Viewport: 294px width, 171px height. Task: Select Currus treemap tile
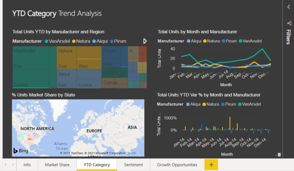pyautogui.click(x=115, y=83)
